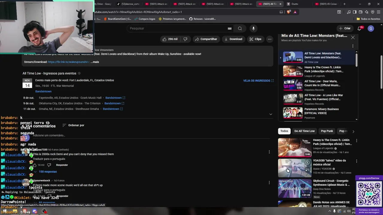Screen dimensions: 383x215
Task: Open YOASOBI talvez recommended video thumbnail
Action: point(295,168)
